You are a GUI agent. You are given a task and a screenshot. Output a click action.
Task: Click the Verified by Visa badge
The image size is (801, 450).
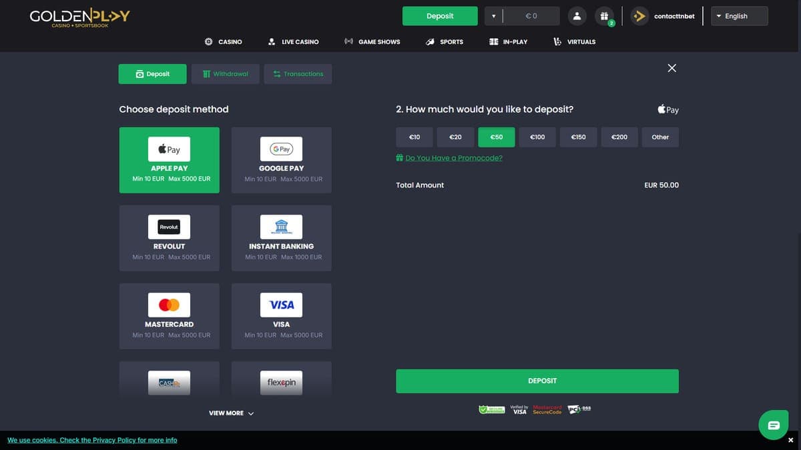[519, 409]
